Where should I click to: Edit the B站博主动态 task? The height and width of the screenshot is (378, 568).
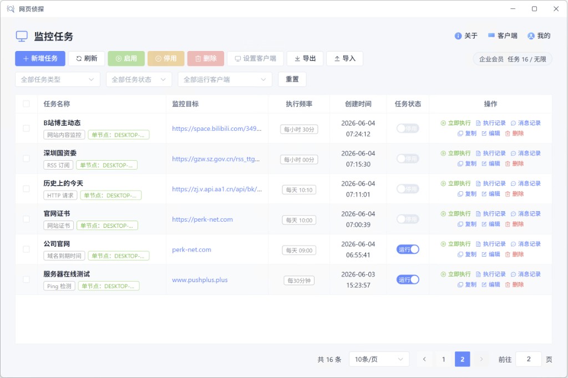pyautogui.click(x=491, y=134)
